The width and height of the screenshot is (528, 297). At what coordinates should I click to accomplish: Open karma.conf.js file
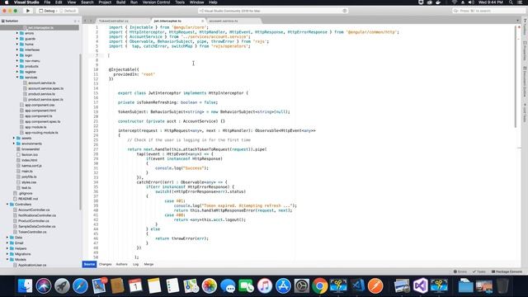pyautogui.click(x=31, y=166)
